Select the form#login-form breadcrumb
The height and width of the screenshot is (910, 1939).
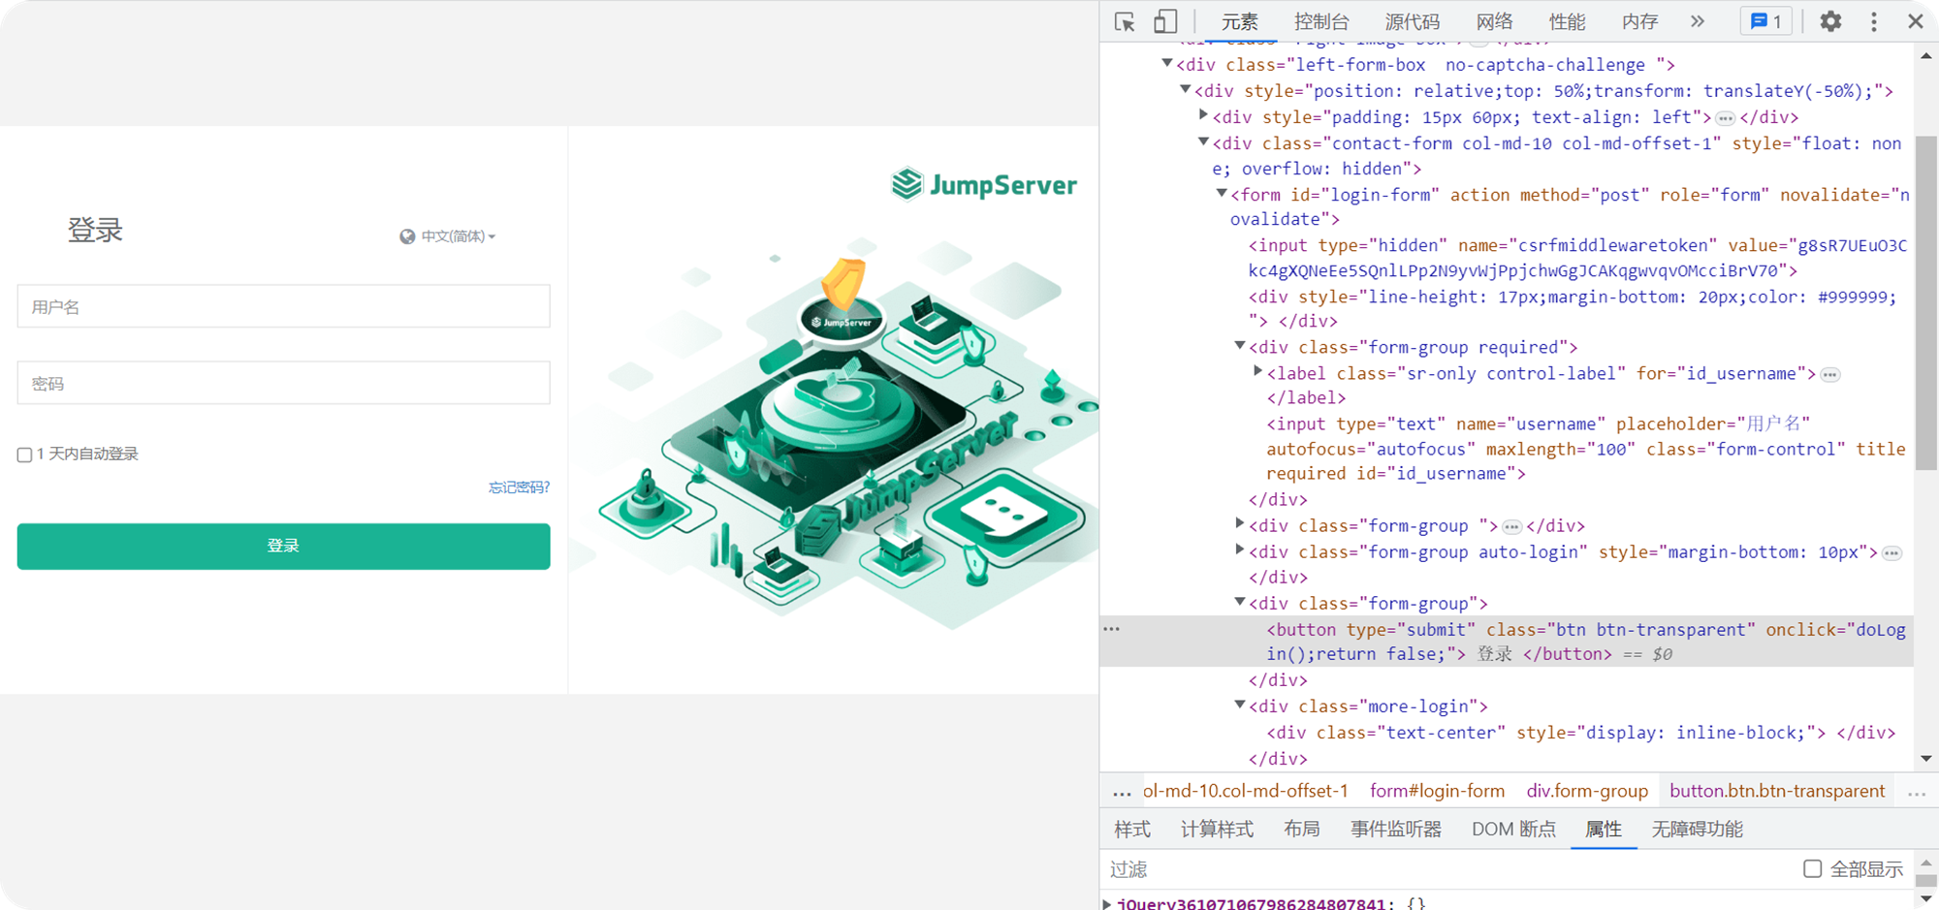point(1437,792)
